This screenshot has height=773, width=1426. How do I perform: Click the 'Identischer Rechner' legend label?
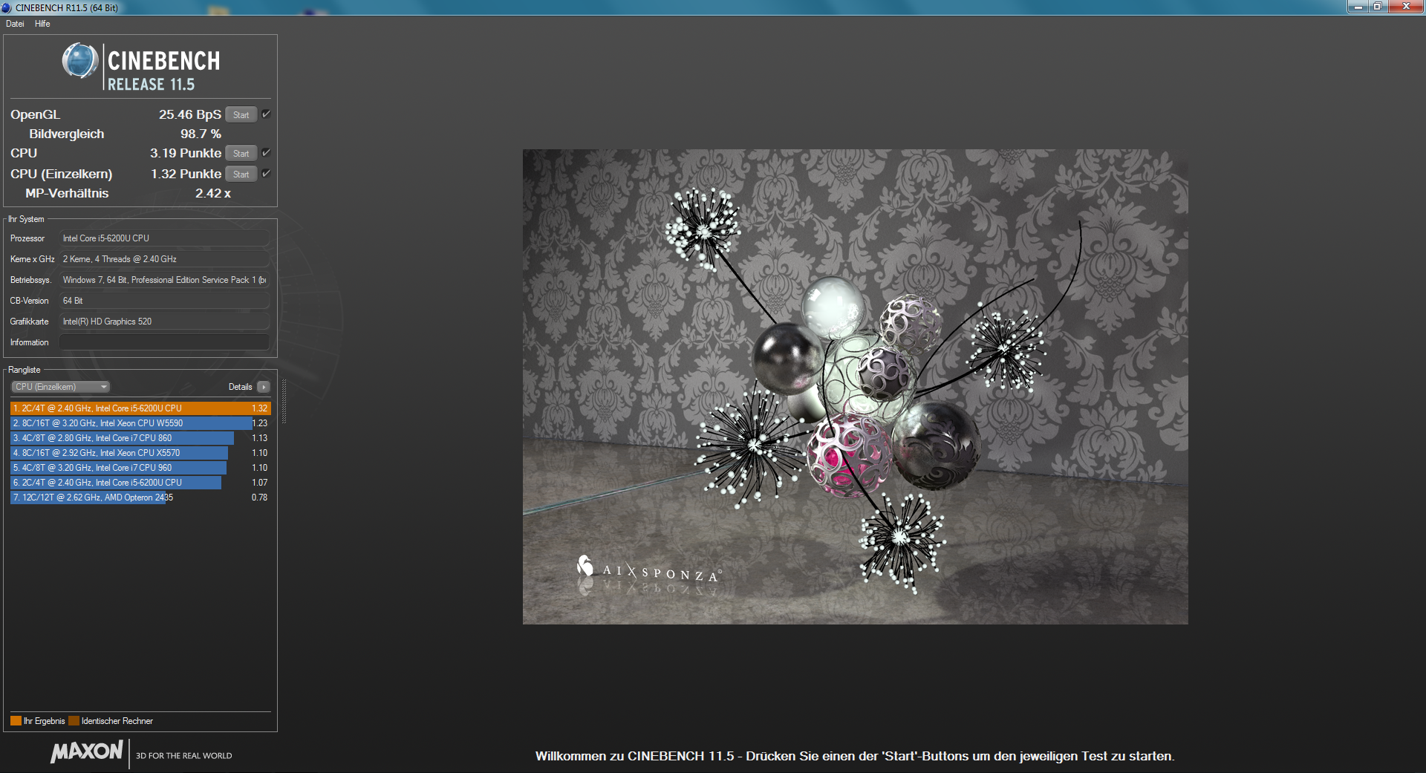click(x=117, y=721)
